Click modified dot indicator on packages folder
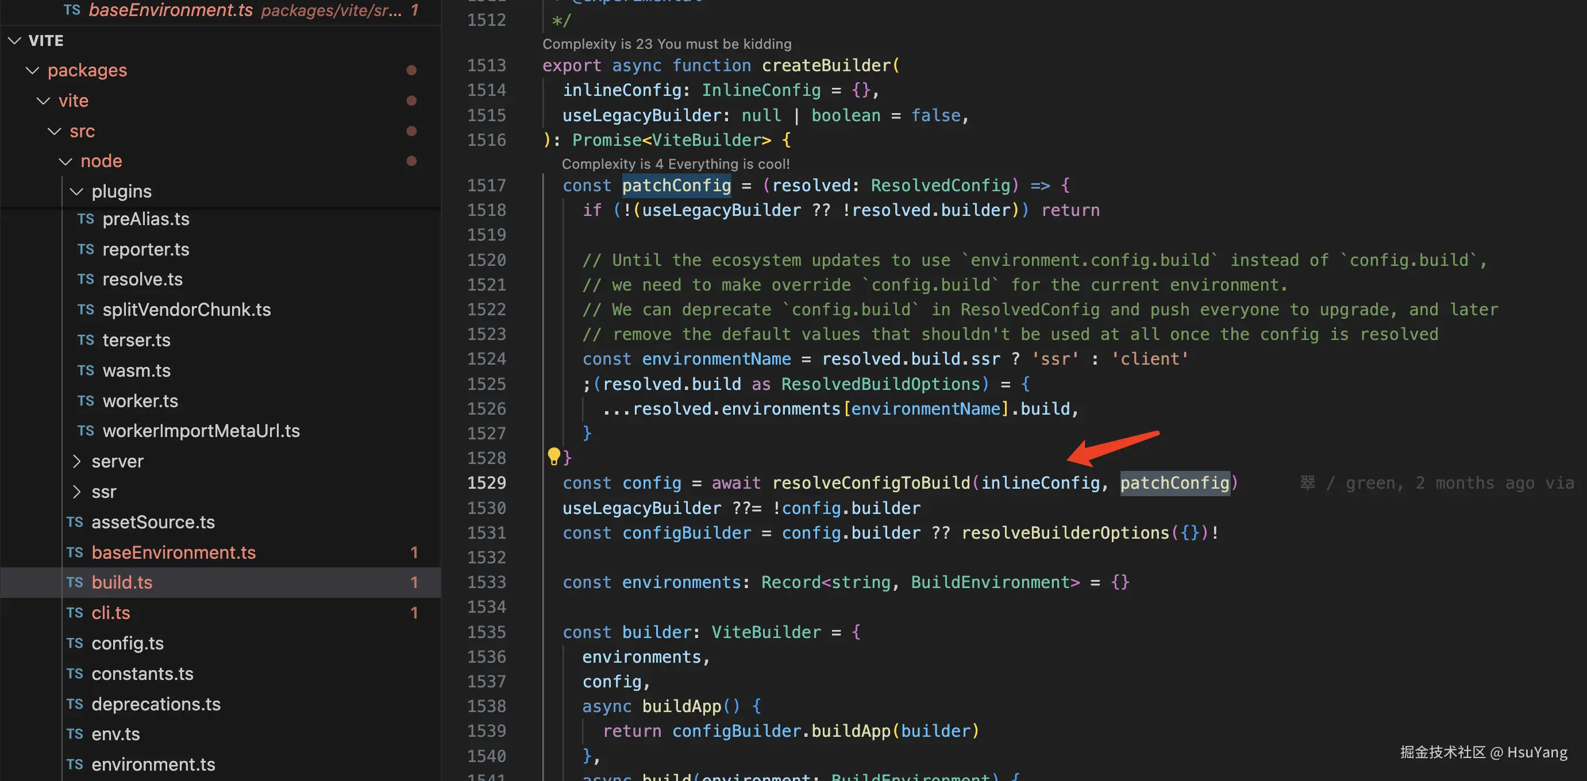This screenshot has width=1587, height=781. (x=411, y=70)
